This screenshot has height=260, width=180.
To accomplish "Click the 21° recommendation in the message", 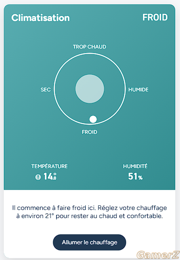I will [50, 216].
